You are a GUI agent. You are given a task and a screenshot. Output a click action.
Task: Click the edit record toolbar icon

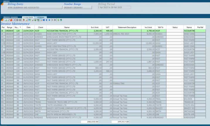coord(9,20)
